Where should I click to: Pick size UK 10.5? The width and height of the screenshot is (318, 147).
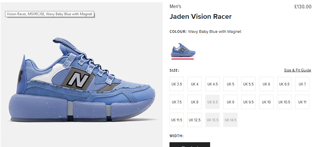284,102
